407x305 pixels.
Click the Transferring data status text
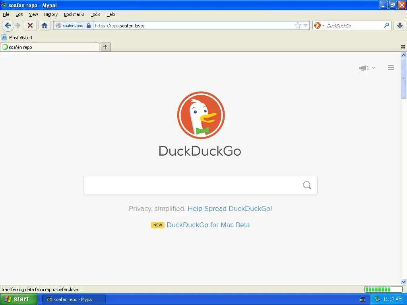tap(41, 290)
